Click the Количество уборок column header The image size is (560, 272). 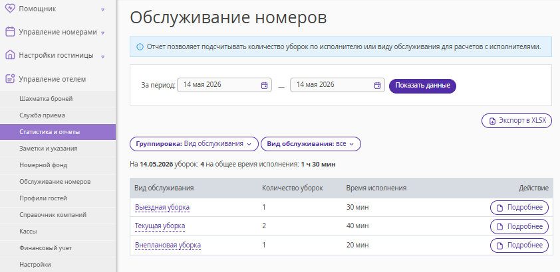point(293,188)
